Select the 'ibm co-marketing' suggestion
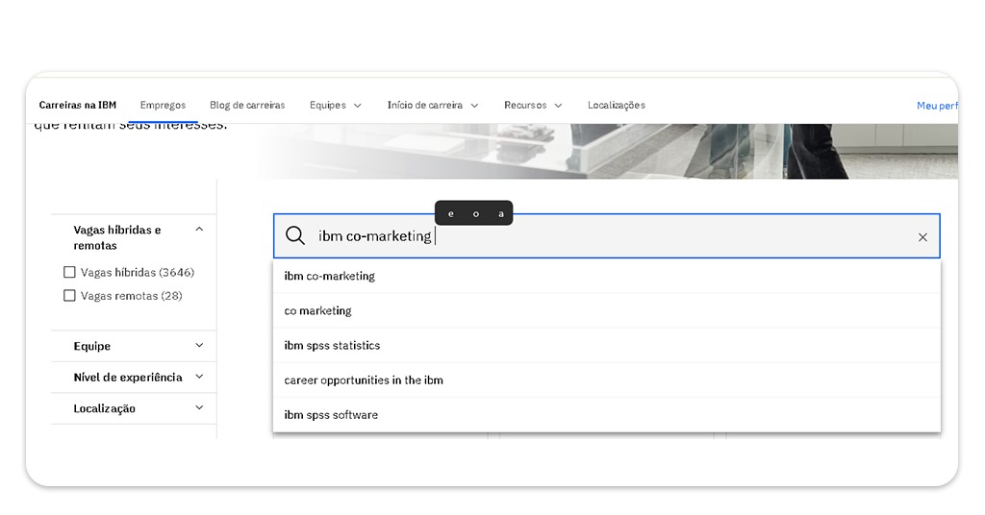The width and height of the screenshot is (985, 515). (330, 277)
